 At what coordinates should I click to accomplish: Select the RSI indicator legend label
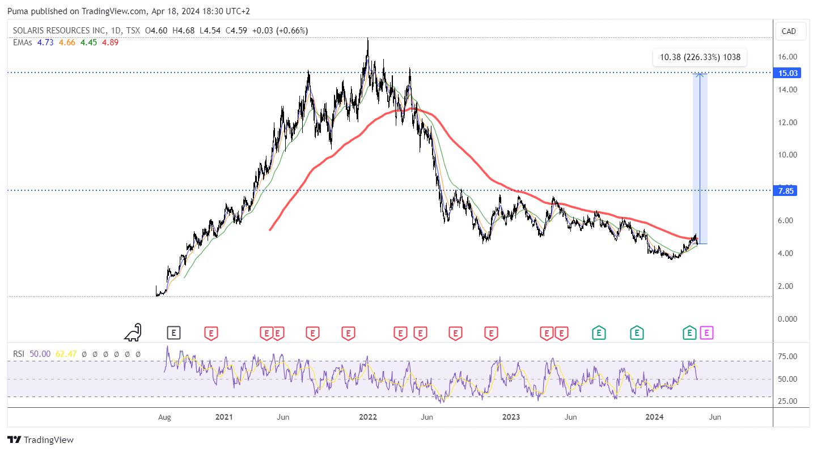pos(19,353)
